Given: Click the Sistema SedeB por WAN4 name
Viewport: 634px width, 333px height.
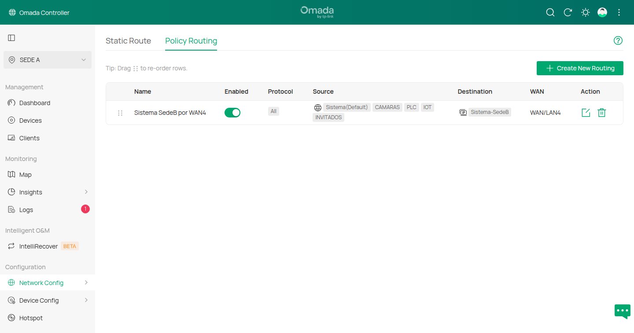Looking at the screenshot, I should [x=170, y=113].
